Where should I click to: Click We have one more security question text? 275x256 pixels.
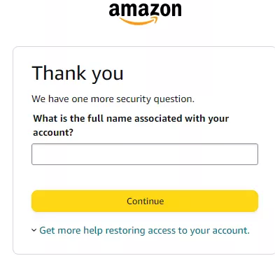113,99
